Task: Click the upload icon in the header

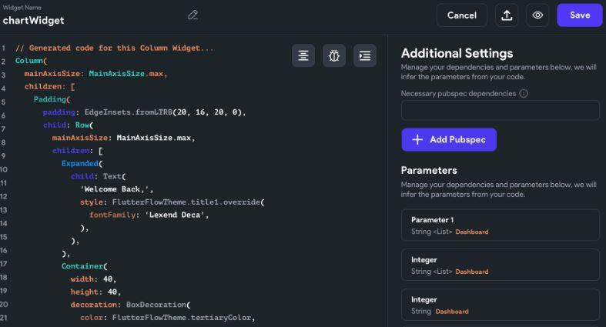Action: point(507,15)
